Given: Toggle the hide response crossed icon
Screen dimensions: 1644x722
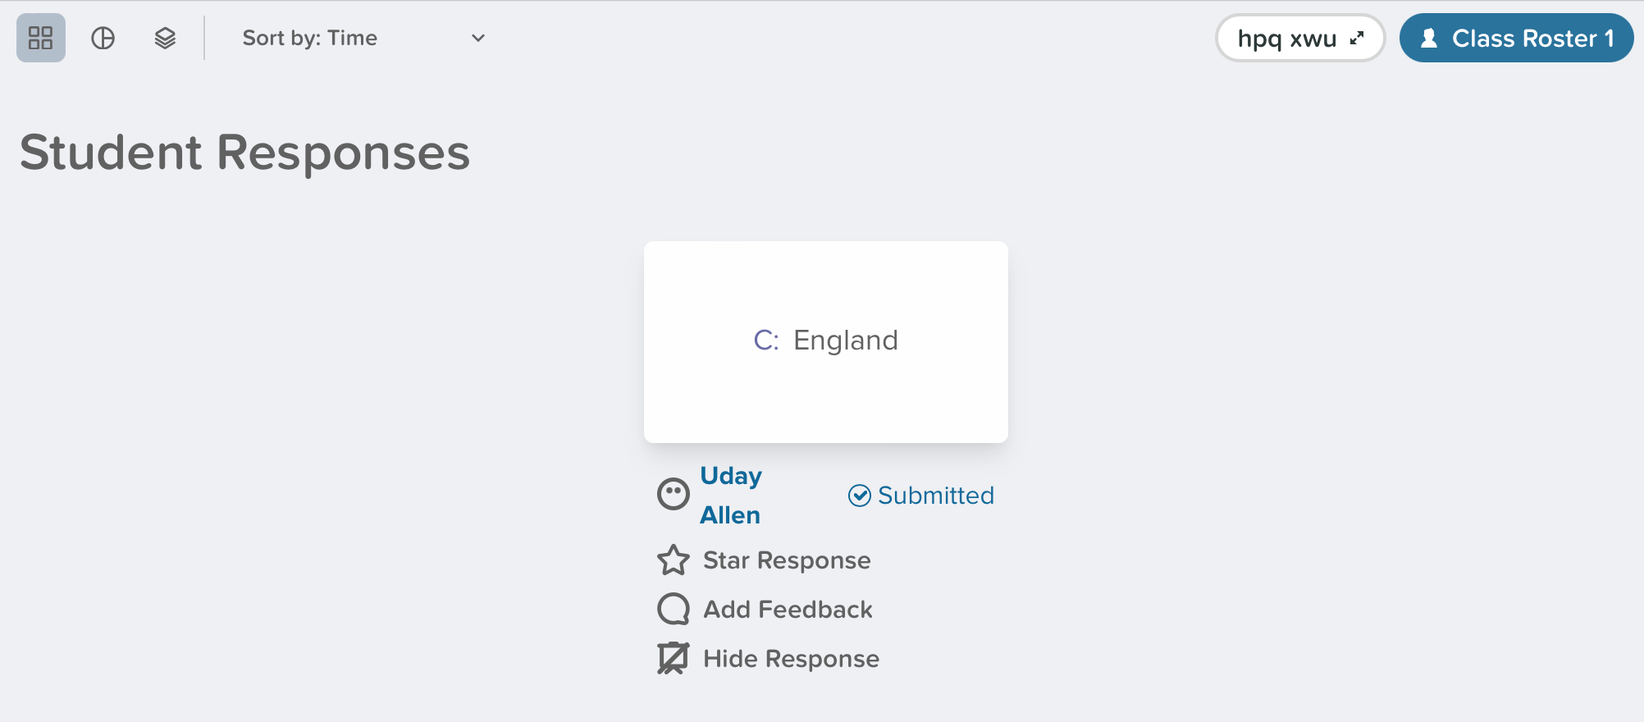Looking at the screenshot, I should pyautogui.click(x=674, y=658).
